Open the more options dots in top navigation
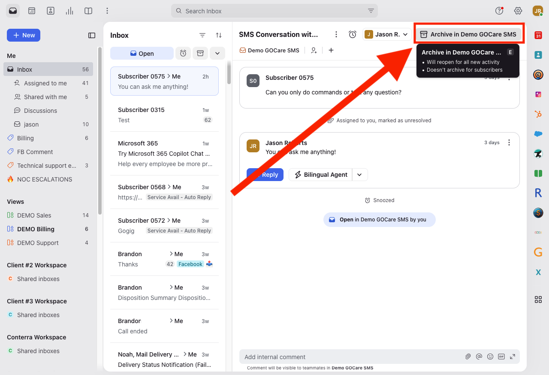549x375 pixels. 107,11
